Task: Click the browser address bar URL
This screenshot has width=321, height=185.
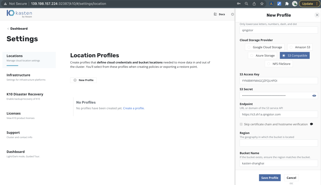Action: 69,4
